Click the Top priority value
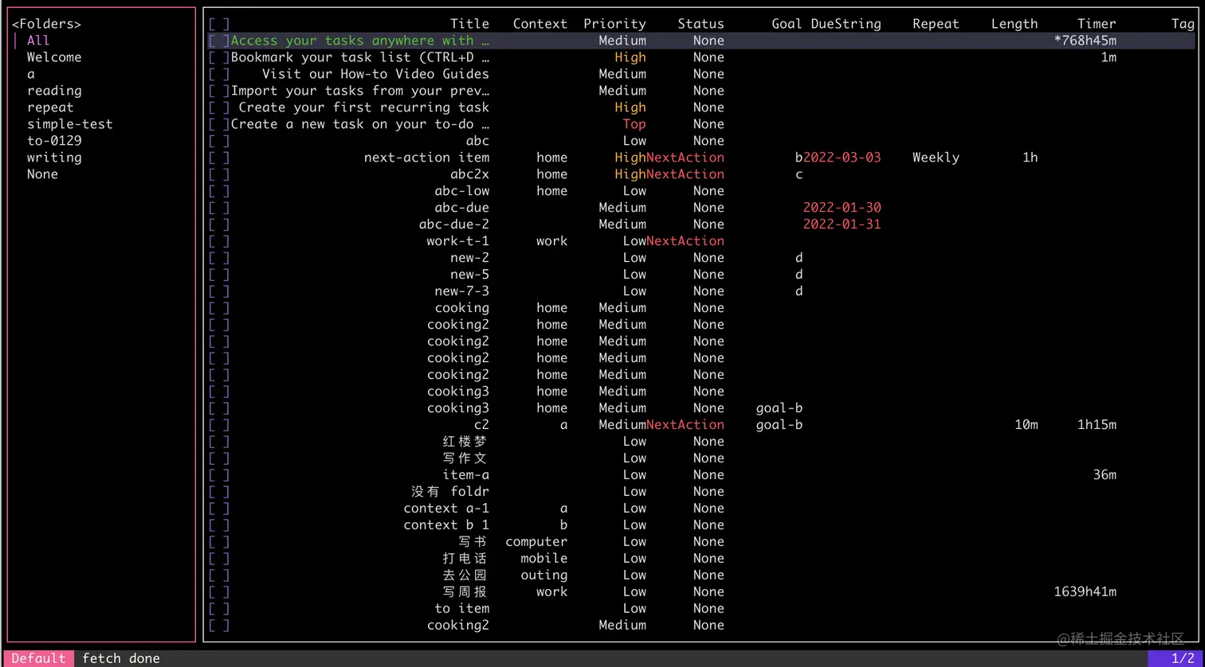 coord(634,124)
